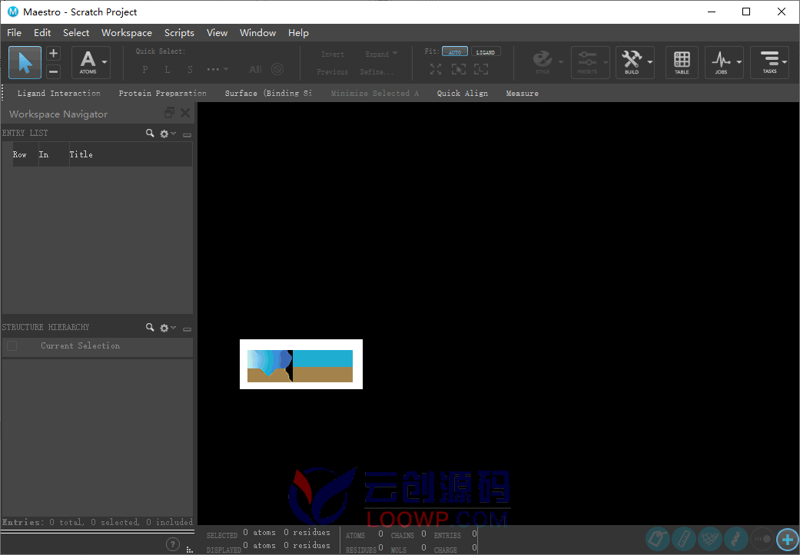Viewport: 800px width, 555px height.
Task: Click the blue plus workspace button
Action: [x=788, y=539]
